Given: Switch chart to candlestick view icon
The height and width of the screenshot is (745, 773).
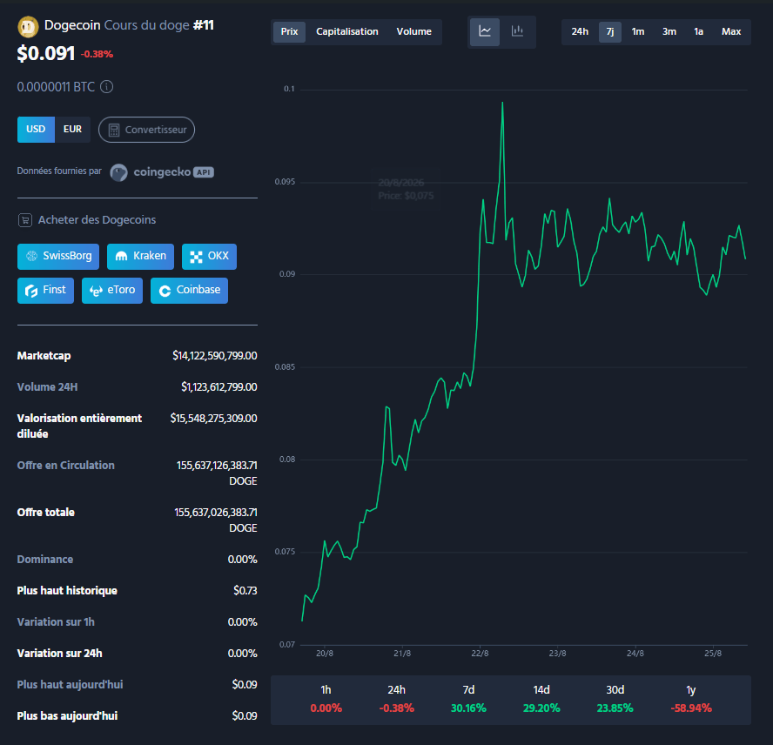Looking at the screenshot, I should [517, 31].
